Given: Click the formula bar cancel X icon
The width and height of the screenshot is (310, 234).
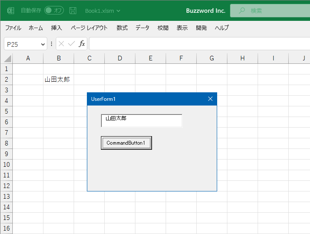Looking at the screenshot, I should click(x=61, y=44).
